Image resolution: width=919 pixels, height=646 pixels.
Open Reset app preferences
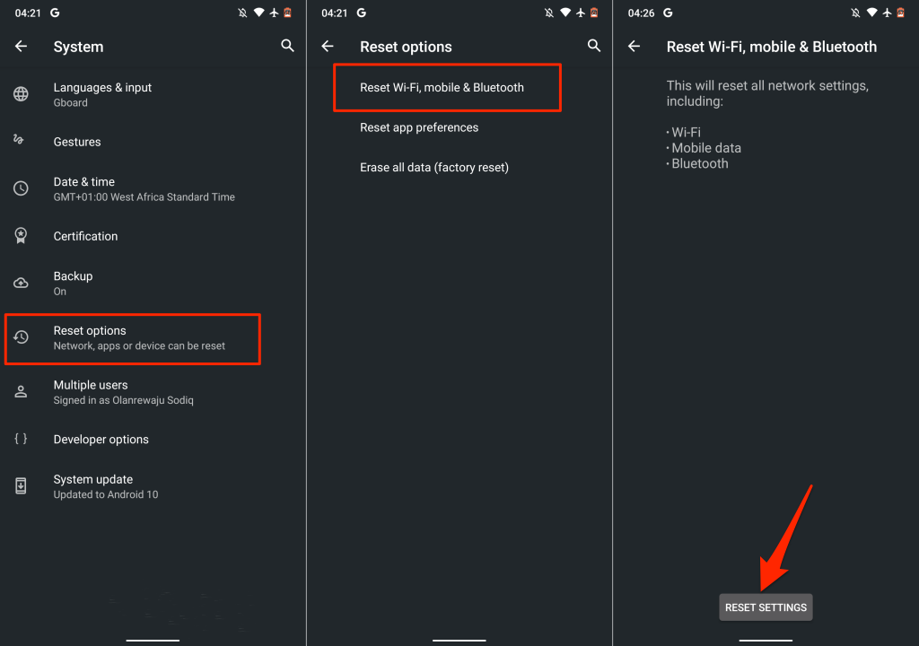419,127
